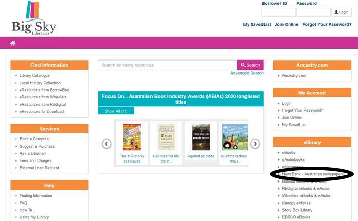Click the previous arrow in book carousel
The image size is (358, 221).
pos(107,144)
